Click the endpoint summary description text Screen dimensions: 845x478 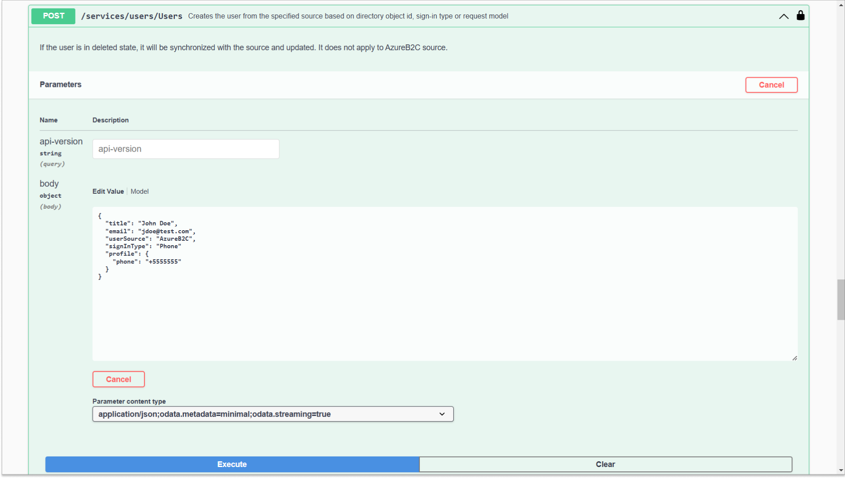348,16
